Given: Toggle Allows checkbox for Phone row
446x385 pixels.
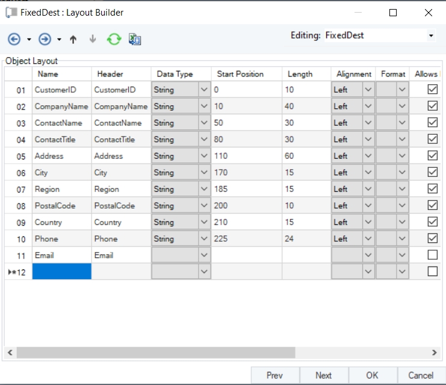Looking at the screenshot, I should pos(432,238).
